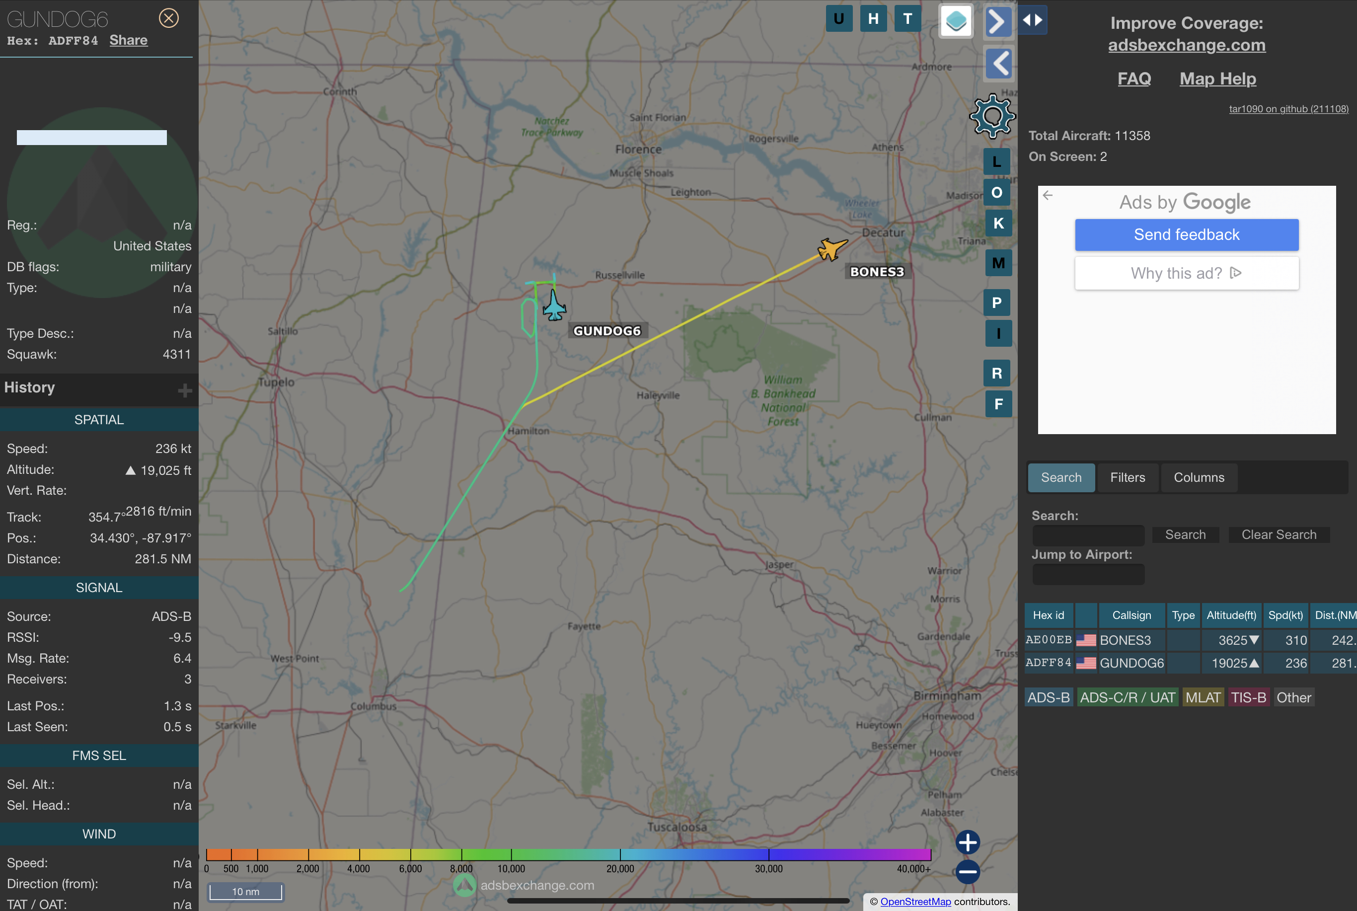
Task: Sort table by Callsign column
Action: pos(1131,615)
